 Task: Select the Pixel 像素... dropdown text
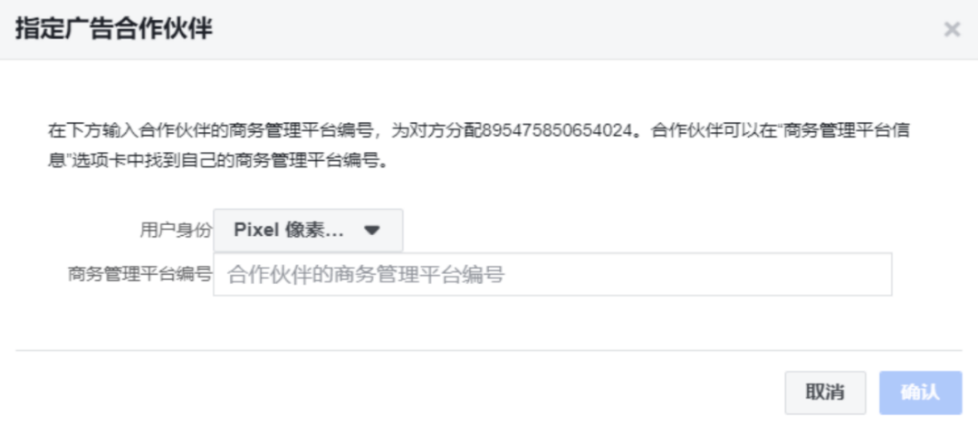289,231
